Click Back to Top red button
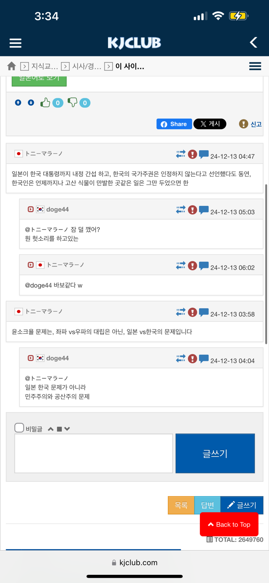This screenshot has height=583, width=269. 229,524
